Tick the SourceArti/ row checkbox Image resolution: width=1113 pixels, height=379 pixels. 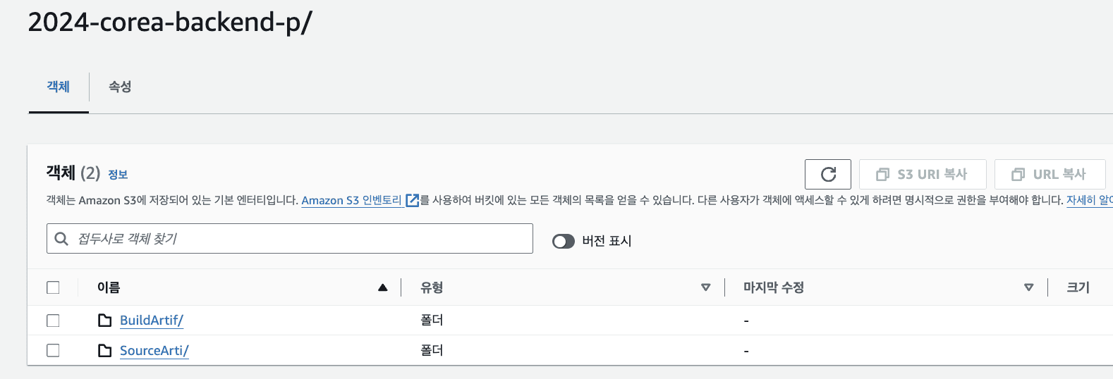point(53,350)
